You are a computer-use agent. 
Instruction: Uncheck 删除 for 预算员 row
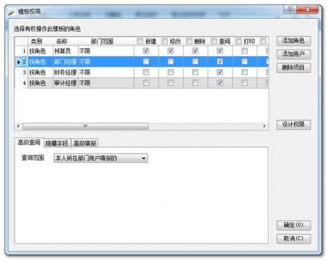[x=195, y=51]
